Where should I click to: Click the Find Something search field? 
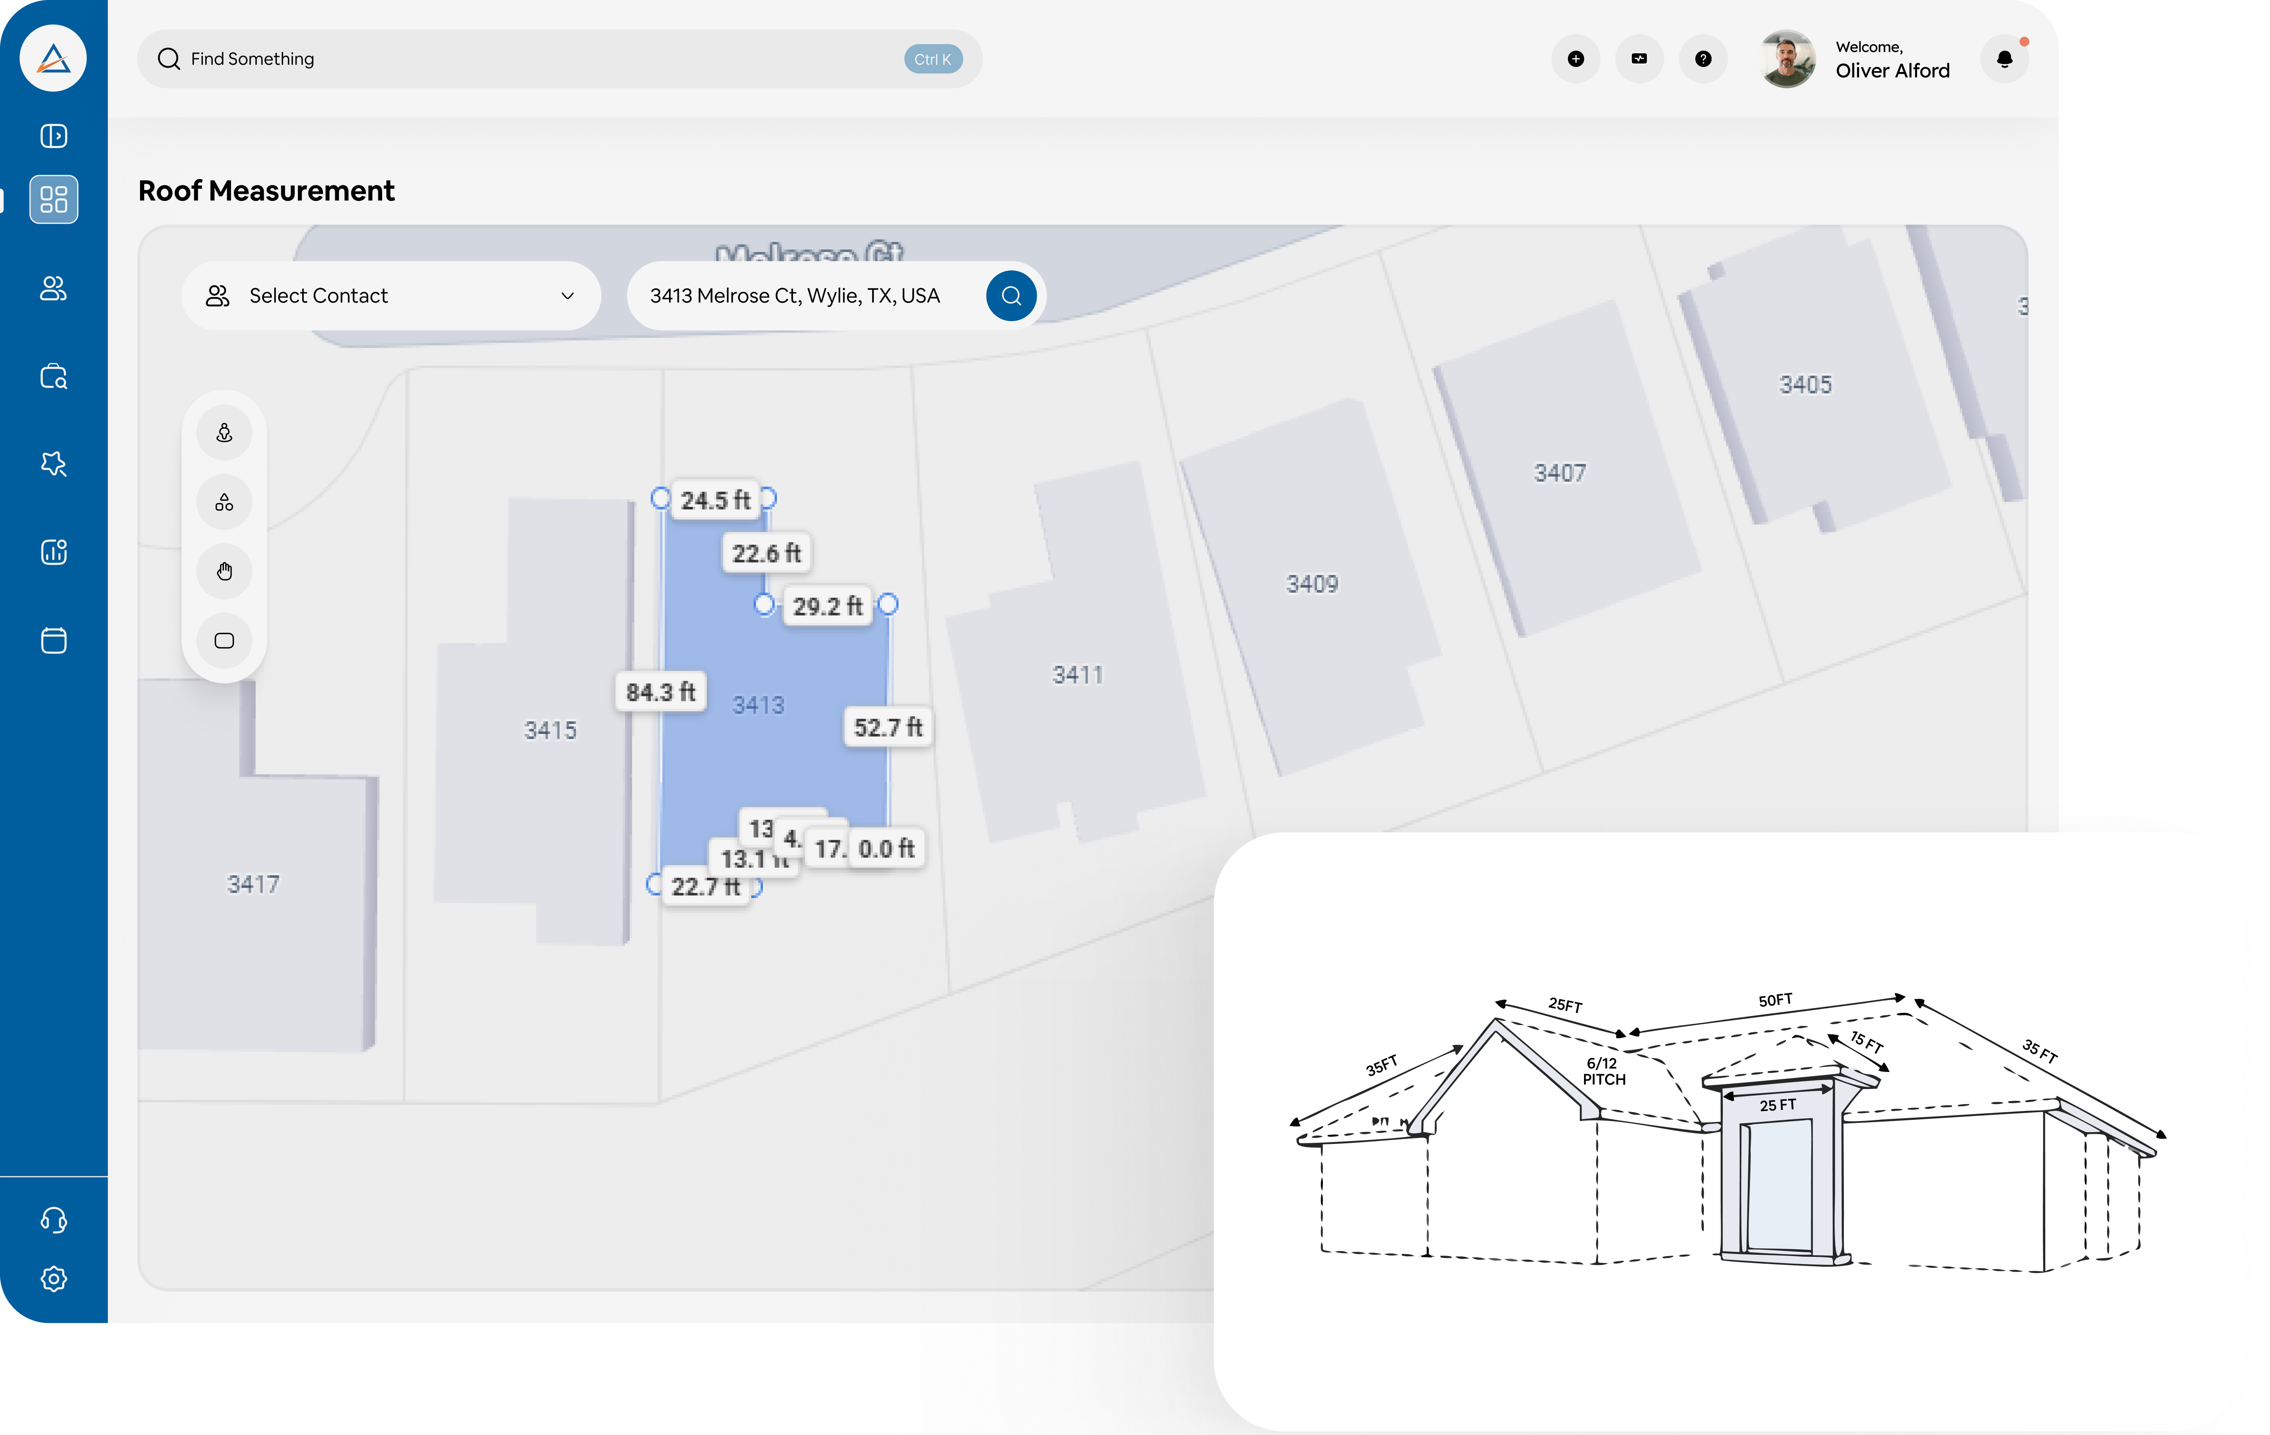[x=560, y=59]
